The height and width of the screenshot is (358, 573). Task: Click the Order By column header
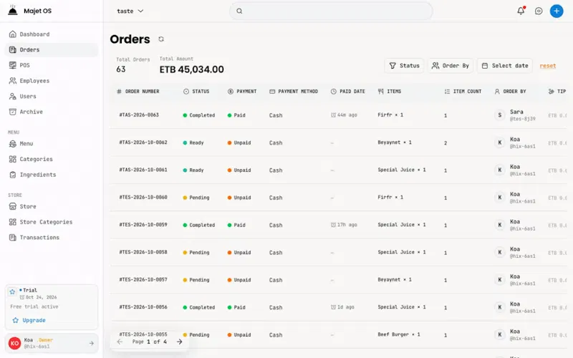tap(510, 92)
